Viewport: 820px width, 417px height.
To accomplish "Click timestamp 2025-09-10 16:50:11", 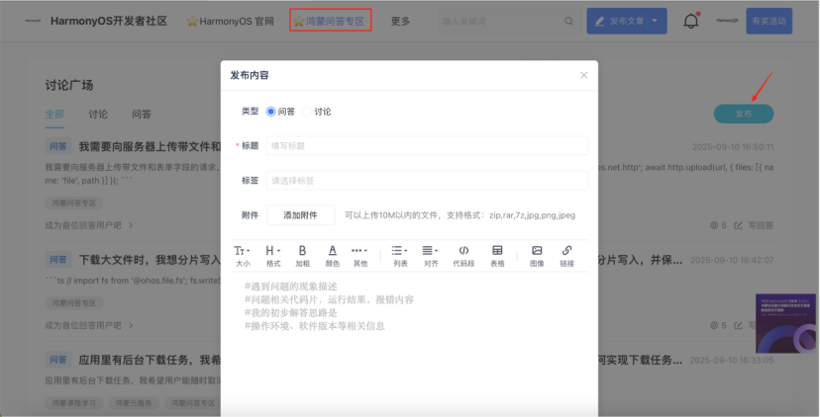I will tap(733, 147).
